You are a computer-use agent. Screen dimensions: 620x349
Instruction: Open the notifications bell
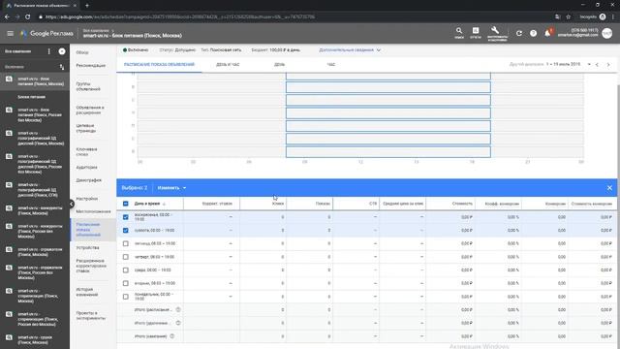pos(547,34)
